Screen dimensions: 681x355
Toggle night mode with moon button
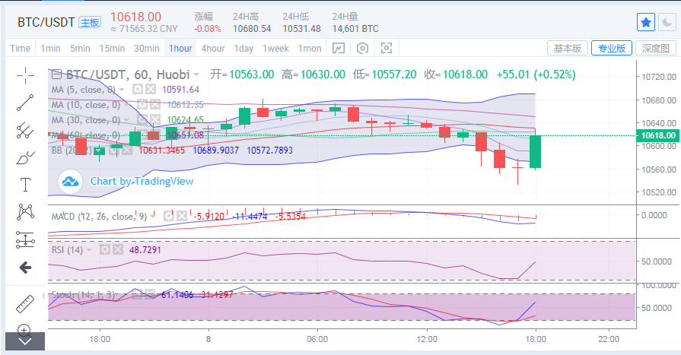pos(667,22)
